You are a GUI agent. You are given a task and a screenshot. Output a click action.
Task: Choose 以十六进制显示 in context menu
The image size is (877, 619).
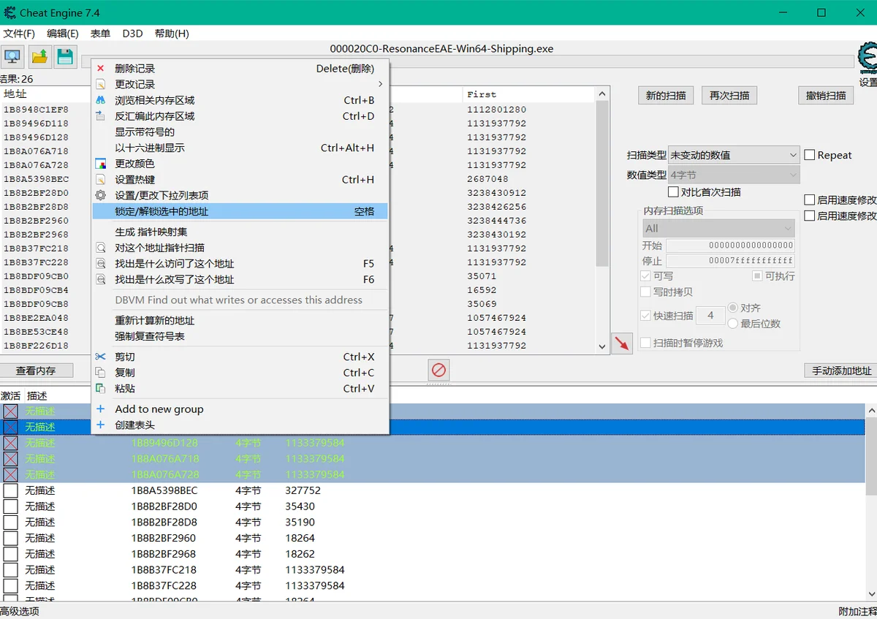pyautogui.click(x=240, y=148)
